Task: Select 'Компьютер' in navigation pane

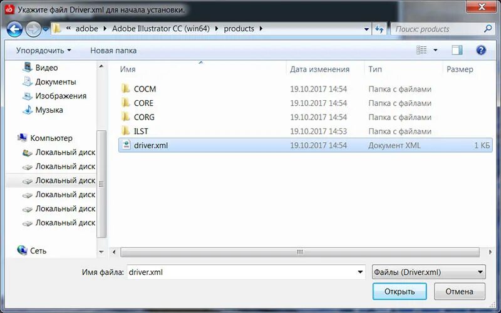Action: pos(51,138)
